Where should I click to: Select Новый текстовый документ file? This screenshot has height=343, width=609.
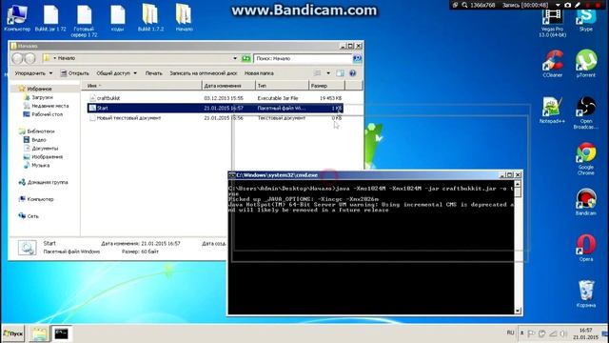click(215, 118)
